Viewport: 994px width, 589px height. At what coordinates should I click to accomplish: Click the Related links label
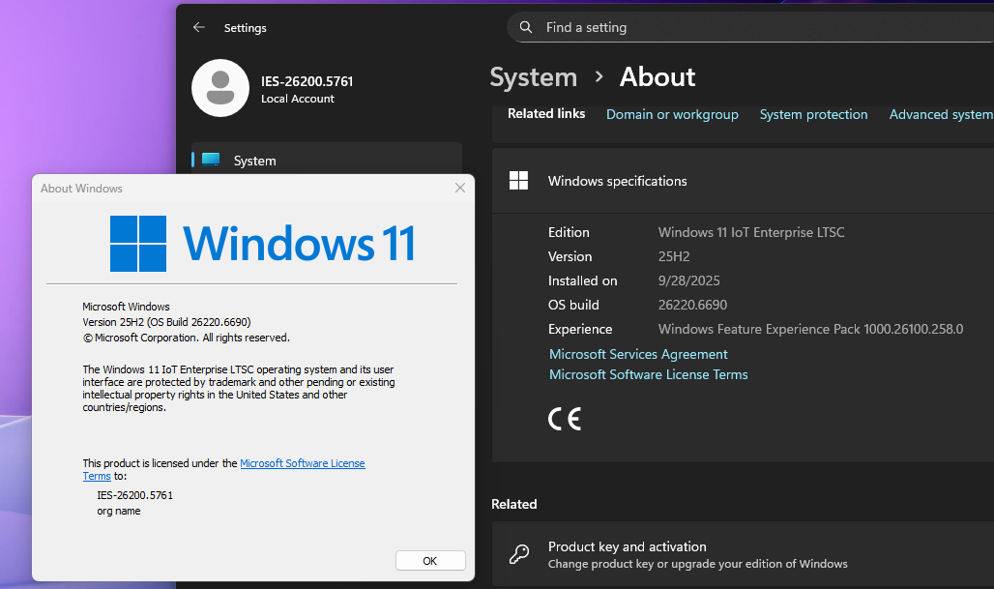click(x=546, y=113)
